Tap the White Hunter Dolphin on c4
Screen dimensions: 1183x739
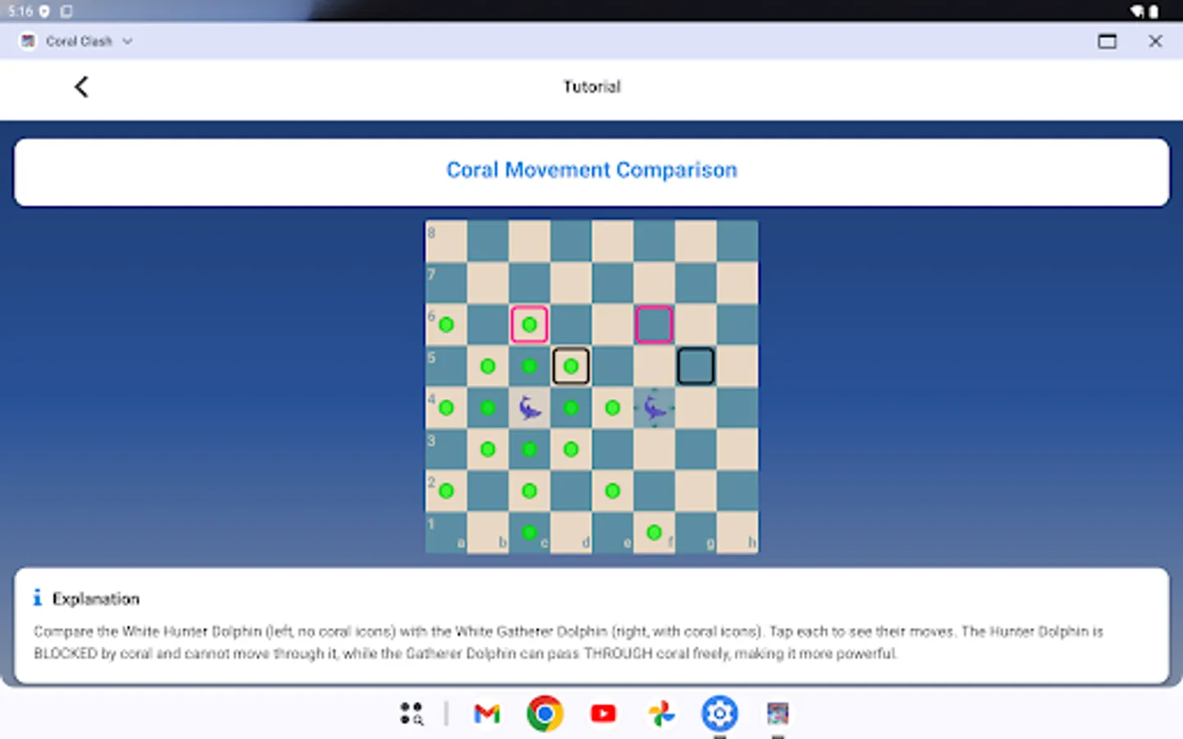[529, 406]
